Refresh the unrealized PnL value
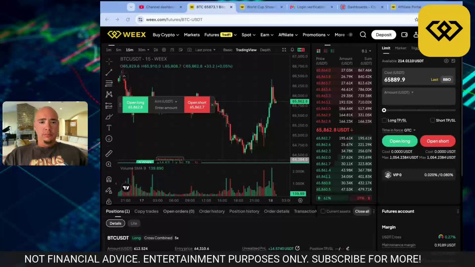 298,248
